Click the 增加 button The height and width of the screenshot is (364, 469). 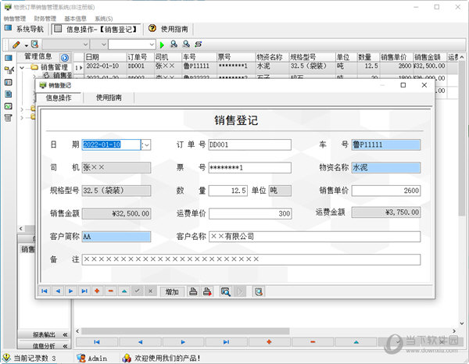172,291
